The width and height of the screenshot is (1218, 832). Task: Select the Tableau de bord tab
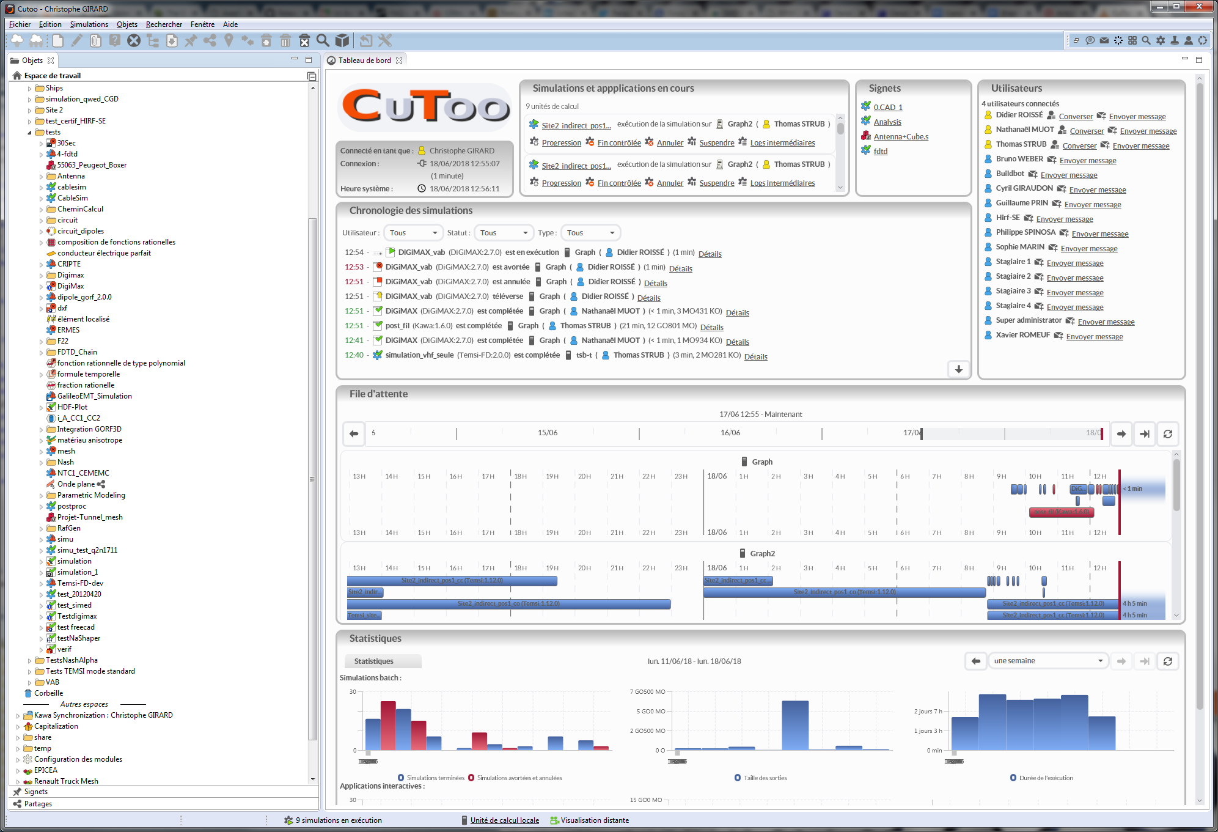coord(364,61)
